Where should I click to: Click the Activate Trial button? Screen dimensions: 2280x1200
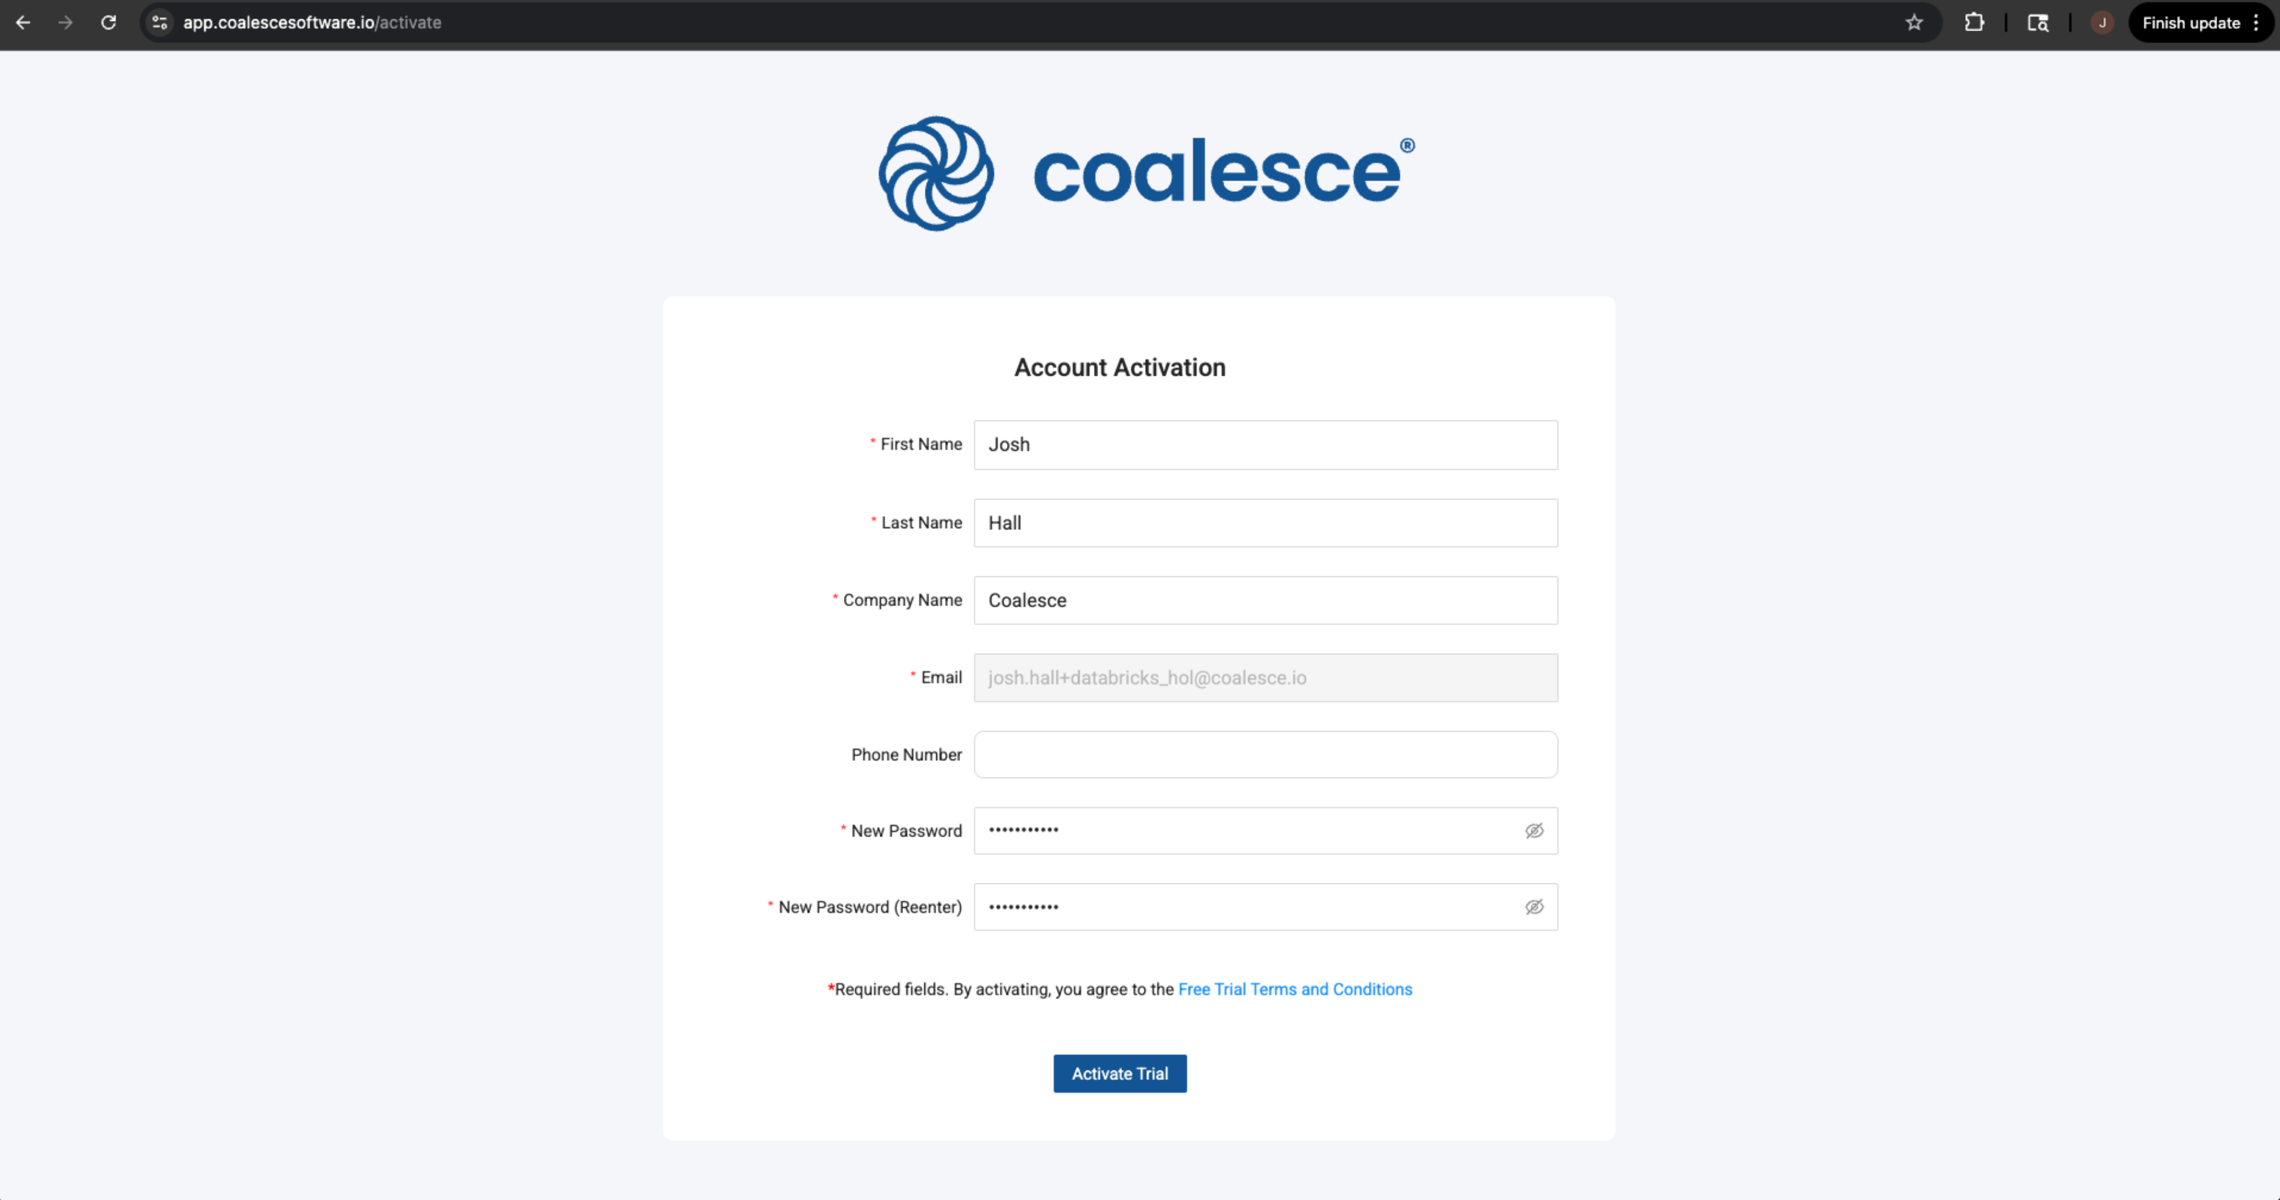pos(1120,1073)
